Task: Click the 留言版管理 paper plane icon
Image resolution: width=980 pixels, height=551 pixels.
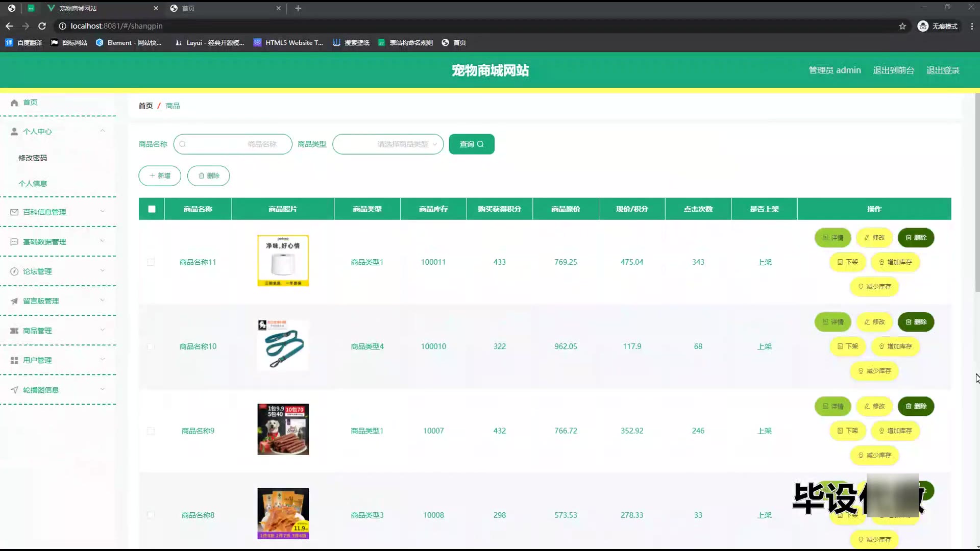Action: tap(14, 301)
